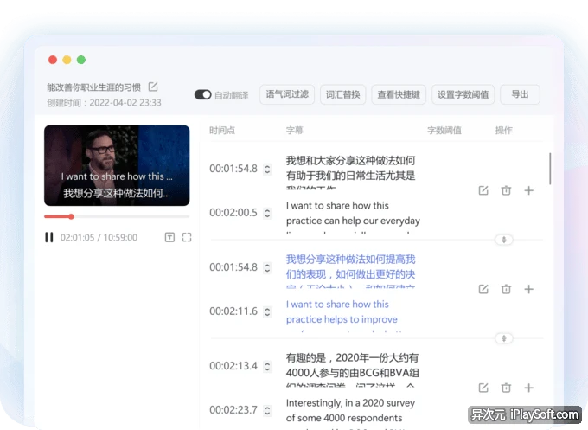This screenshot has width=588, height=430.
Task: Click the video preview thumbnail
Action: 117,165
